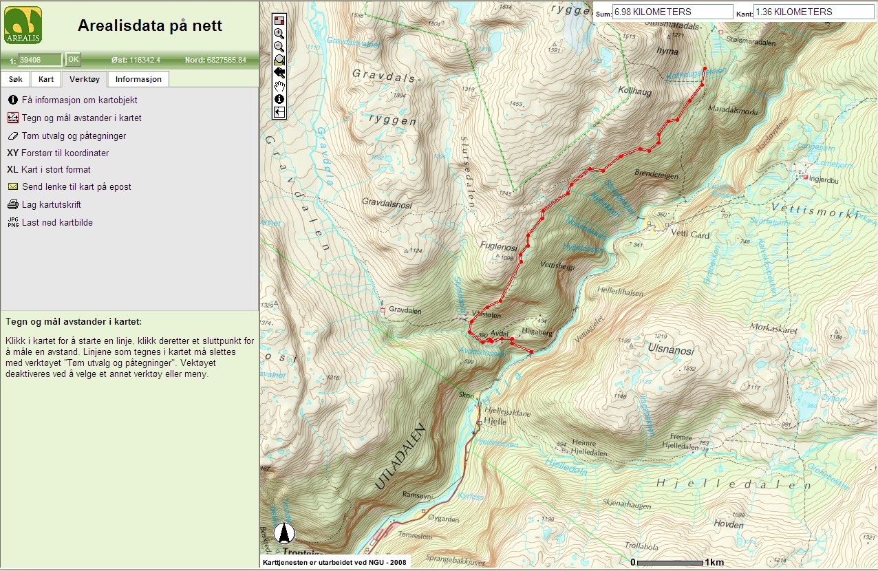The image size is (878, 571).
Task: Click 'Tøm utvalg og påtegninger' link
Action: click(x=74, y=136)
